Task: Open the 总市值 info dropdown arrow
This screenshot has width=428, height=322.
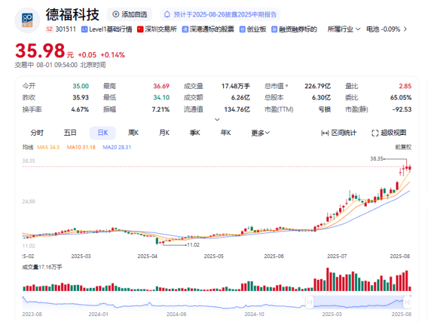Action: point(286,86)
